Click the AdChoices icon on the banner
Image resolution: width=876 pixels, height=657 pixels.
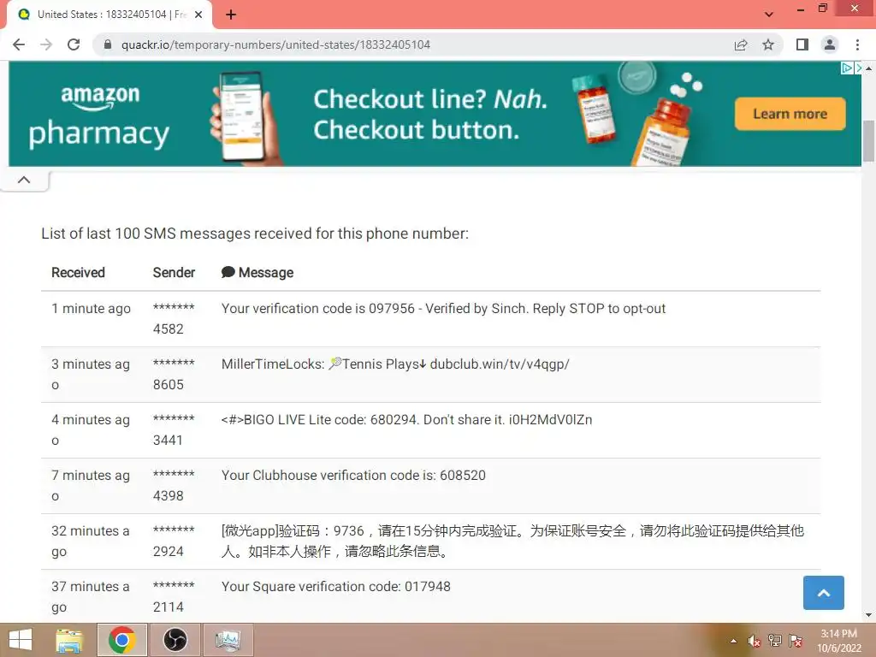[847, 68]
